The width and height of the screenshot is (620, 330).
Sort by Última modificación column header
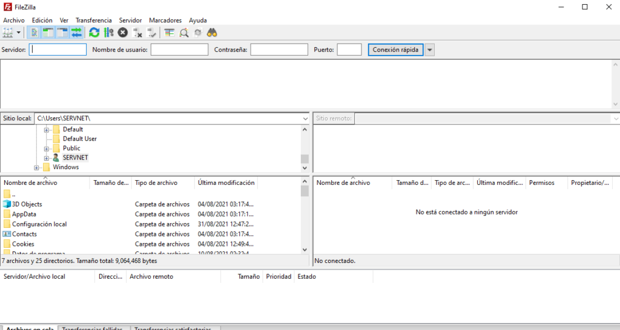226,183
